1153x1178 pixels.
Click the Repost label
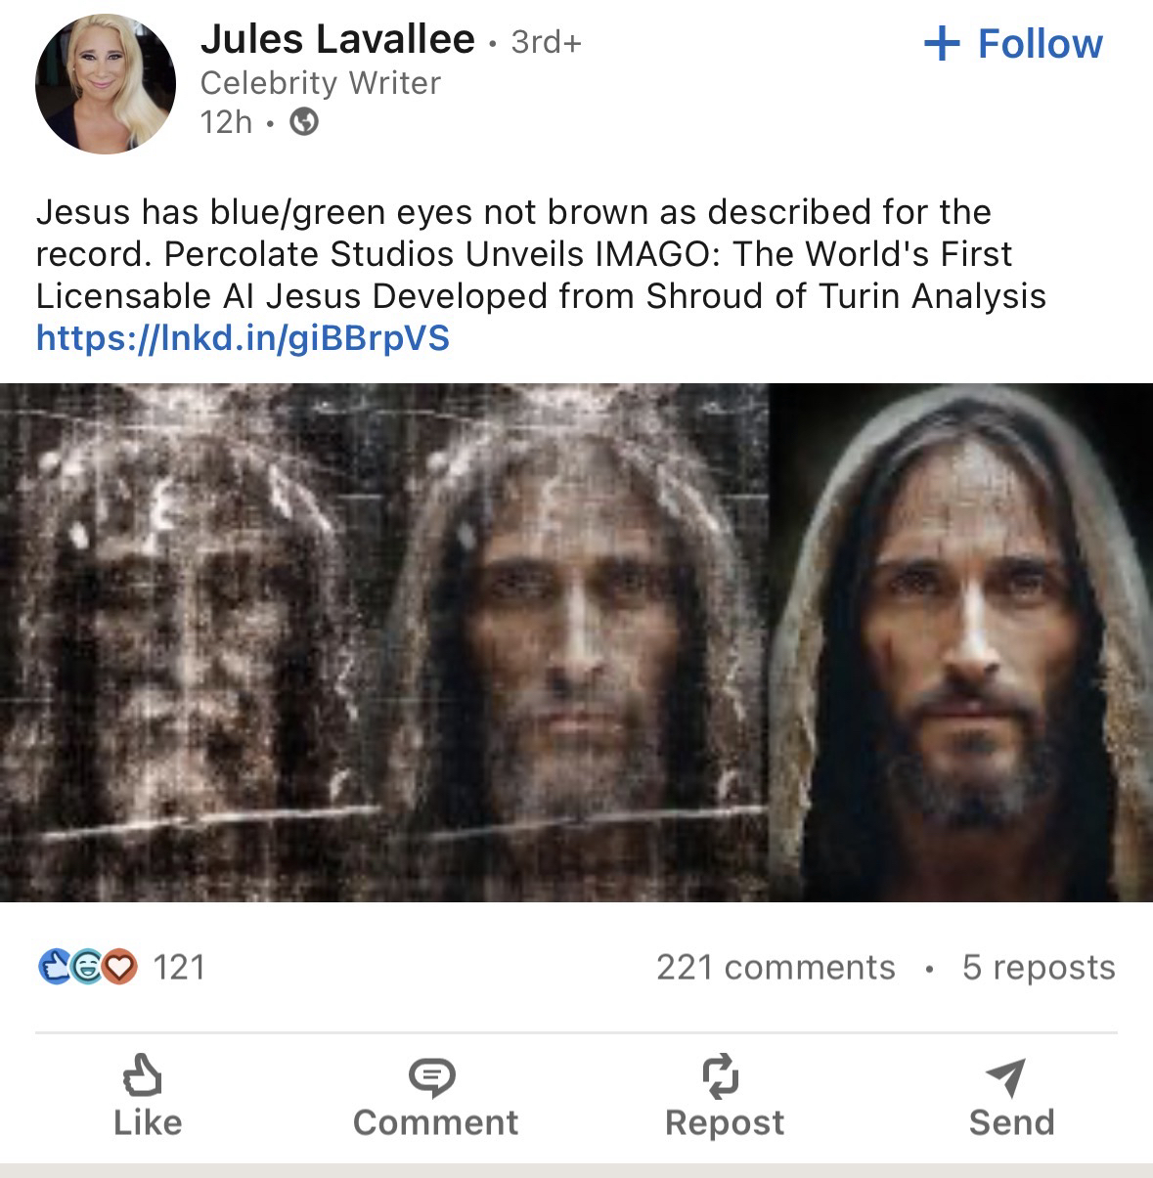725,1122
